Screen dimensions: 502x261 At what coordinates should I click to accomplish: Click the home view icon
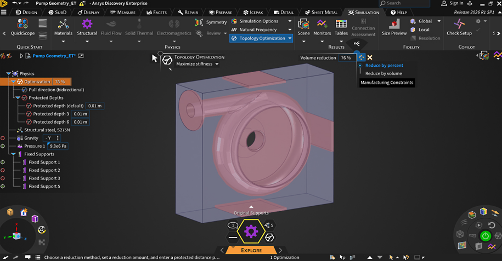click(24, 212)
